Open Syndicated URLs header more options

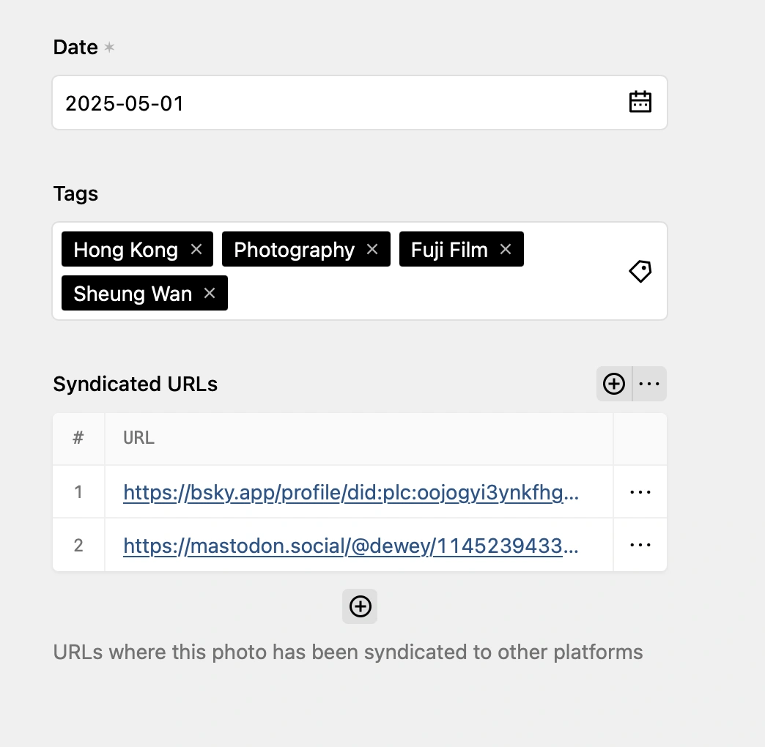[x=649, y=384]
